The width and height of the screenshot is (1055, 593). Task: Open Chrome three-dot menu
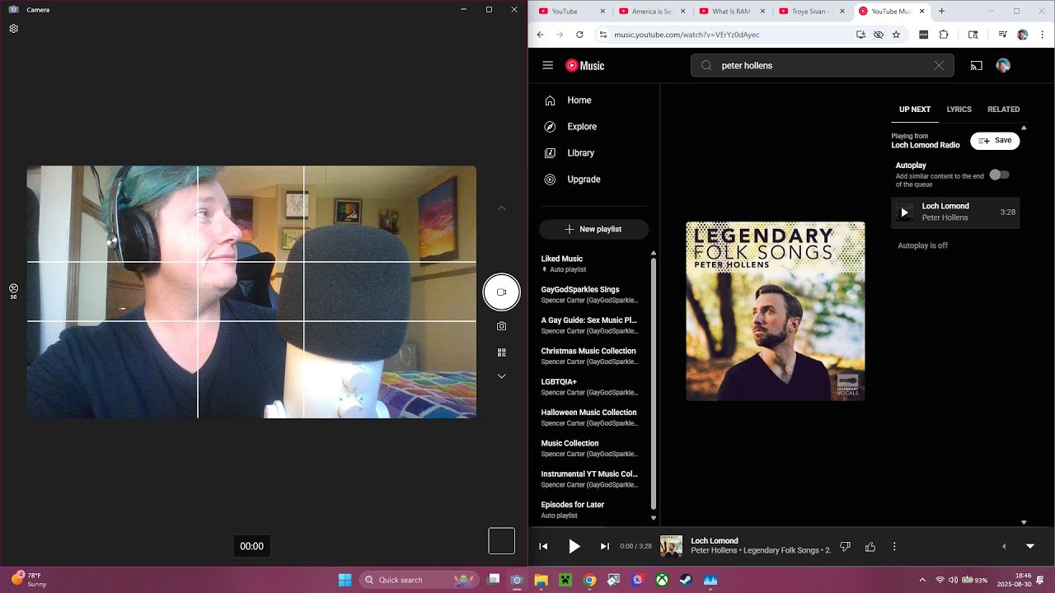click(1043, 35)
